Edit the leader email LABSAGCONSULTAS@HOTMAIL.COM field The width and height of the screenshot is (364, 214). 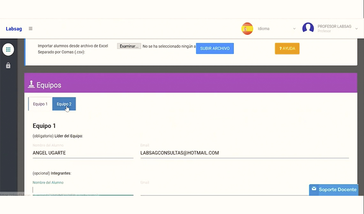pos(245,153)
